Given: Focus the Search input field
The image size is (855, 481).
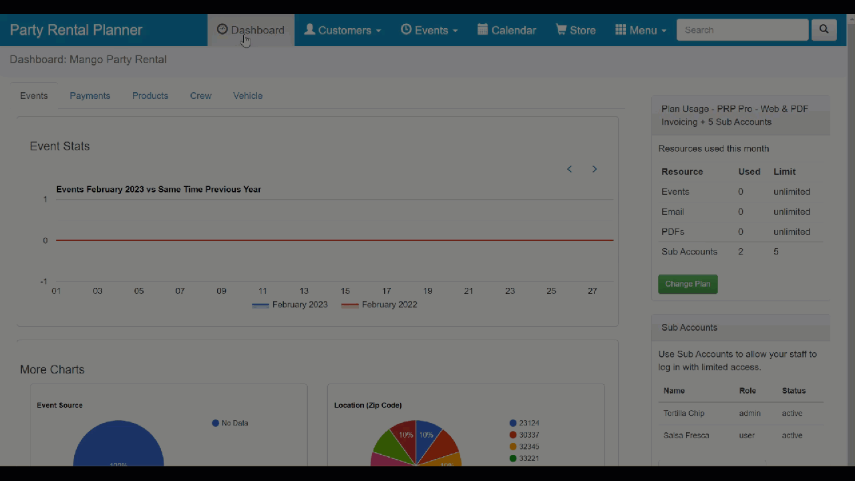Looking at the screenshot, I should point(743,30).
